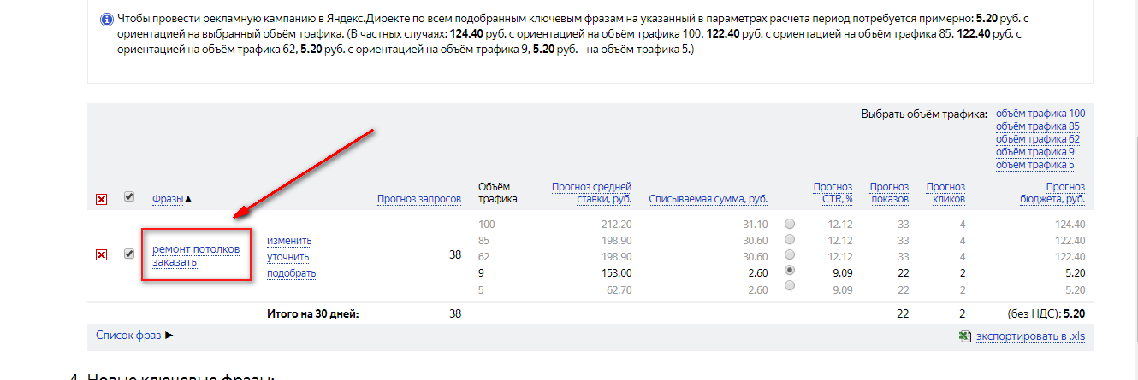Toggle the select-all checkbox in the table header
Screen dimensions: 1138x380
pyautogui.click(x=129, y=196)
